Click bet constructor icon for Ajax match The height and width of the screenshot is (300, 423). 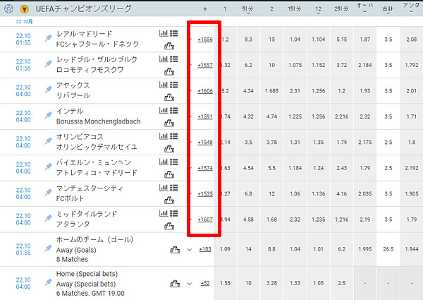click(169, 97)
